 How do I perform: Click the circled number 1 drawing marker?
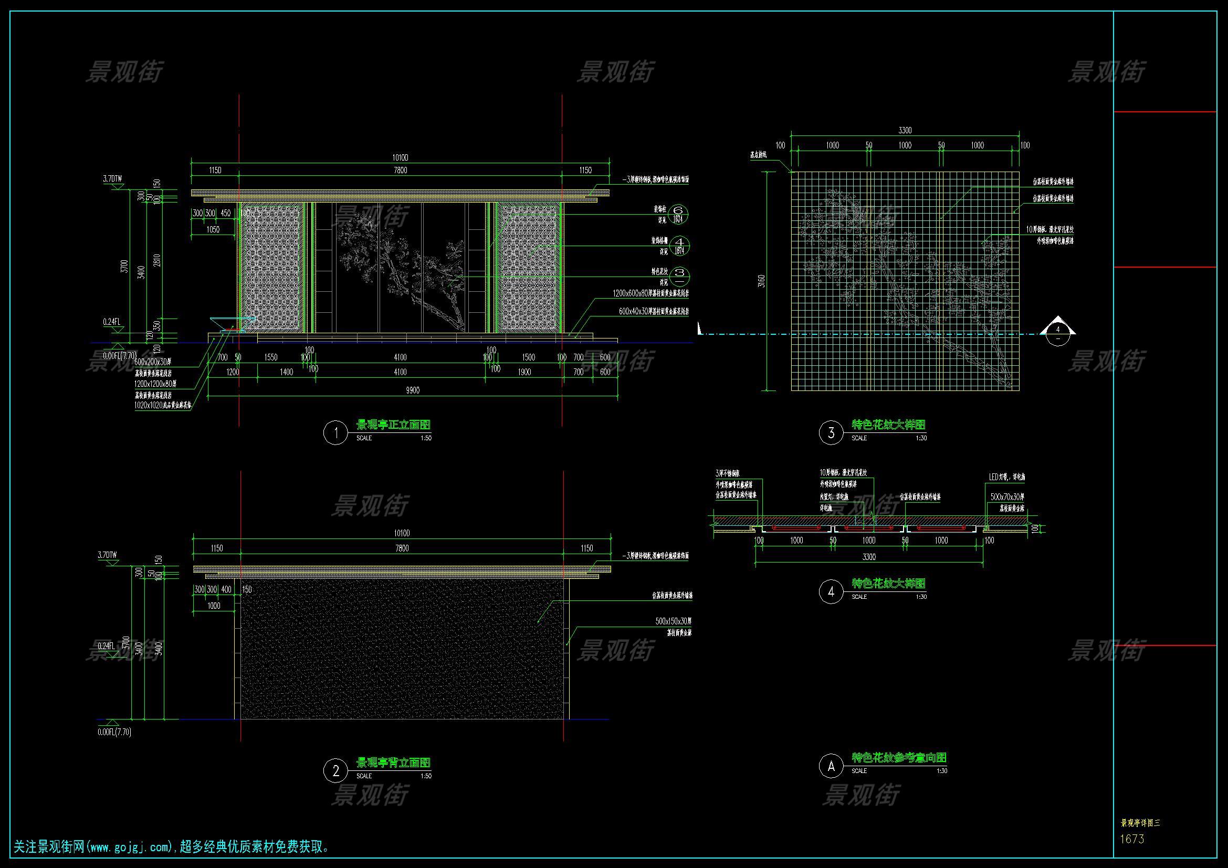[336, 433]
